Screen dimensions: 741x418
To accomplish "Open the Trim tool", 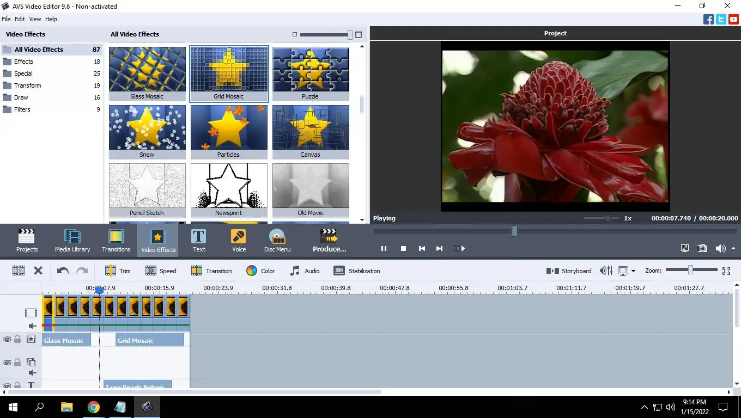I will tap(118, 271).
